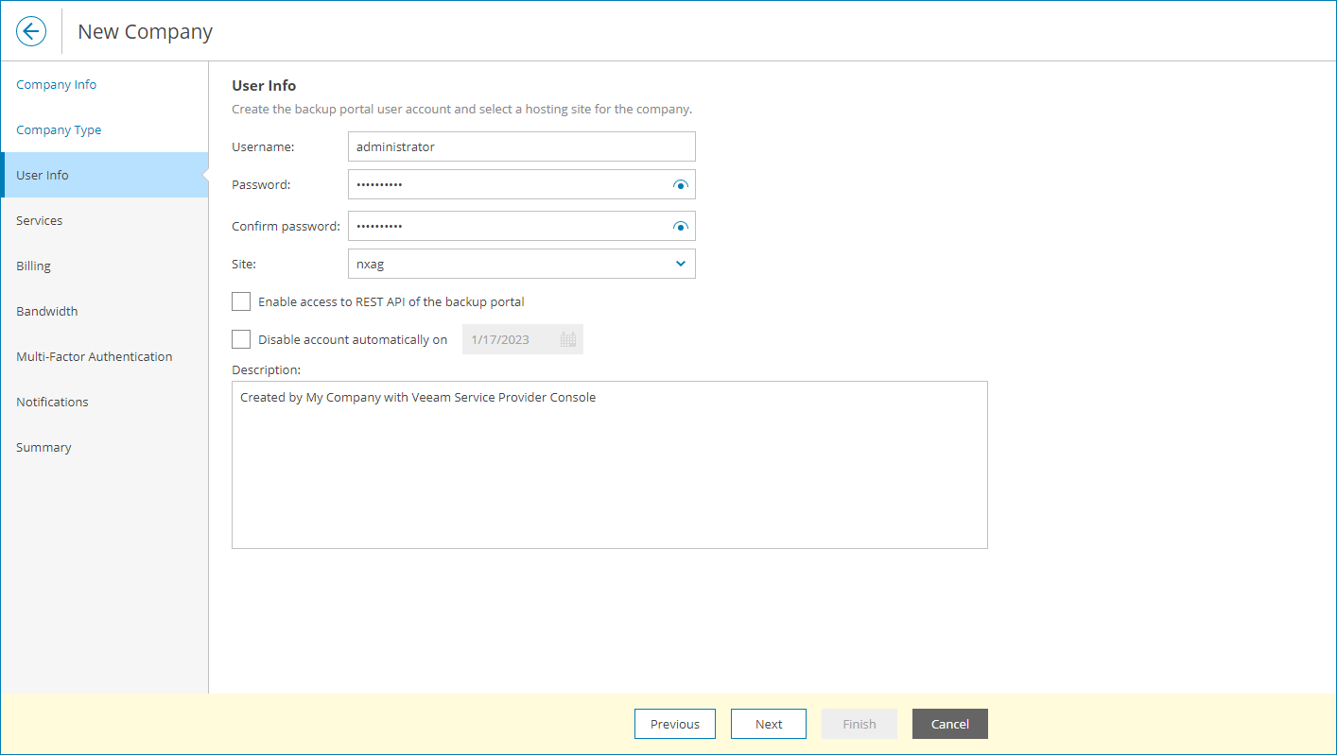Select the Bandwidth step

coord(46,311)
